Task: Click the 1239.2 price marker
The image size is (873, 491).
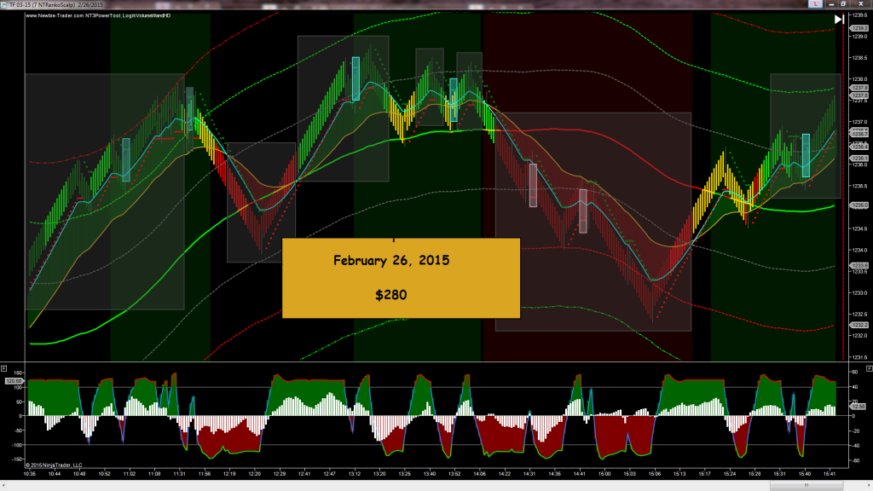Action: [x=859, y=28]
